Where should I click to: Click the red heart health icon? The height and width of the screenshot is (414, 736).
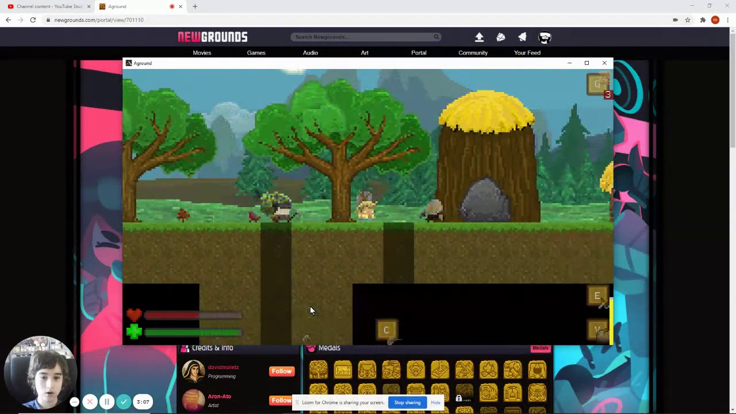[134, 315]
